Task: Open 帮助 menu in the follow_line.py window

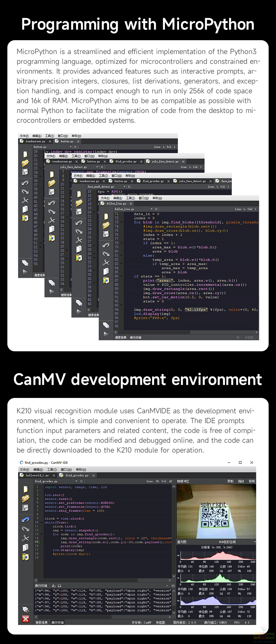Action: click(x=157, y=198)
